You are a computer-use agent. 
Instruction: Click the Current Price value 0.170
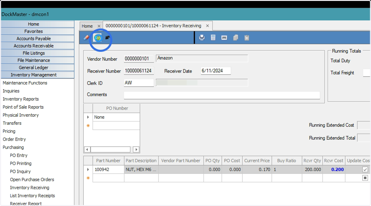(264, 170)
